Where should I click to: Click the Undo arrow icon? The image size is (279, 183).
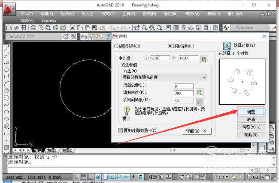[x=112, y=28]
